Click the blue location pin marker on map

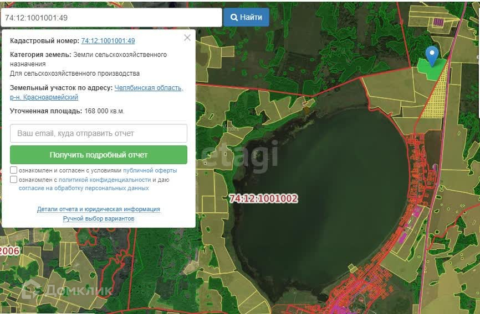[432, 56]
